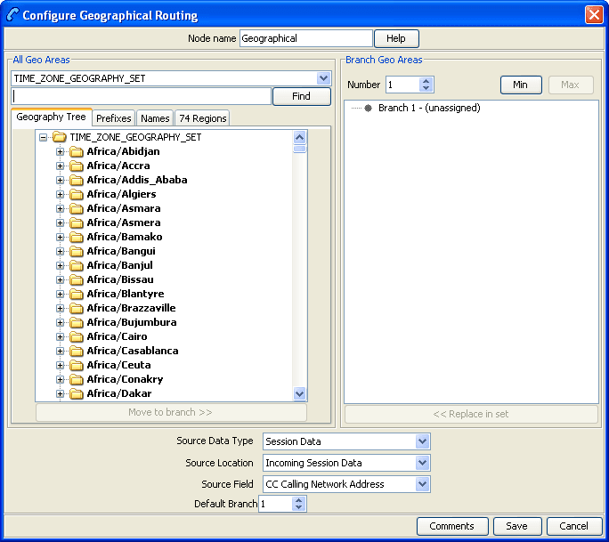Viewport: 609px width, 542px height.
Task: Expand the Africa/Brazzaville tree node
Action: [60, 308]
